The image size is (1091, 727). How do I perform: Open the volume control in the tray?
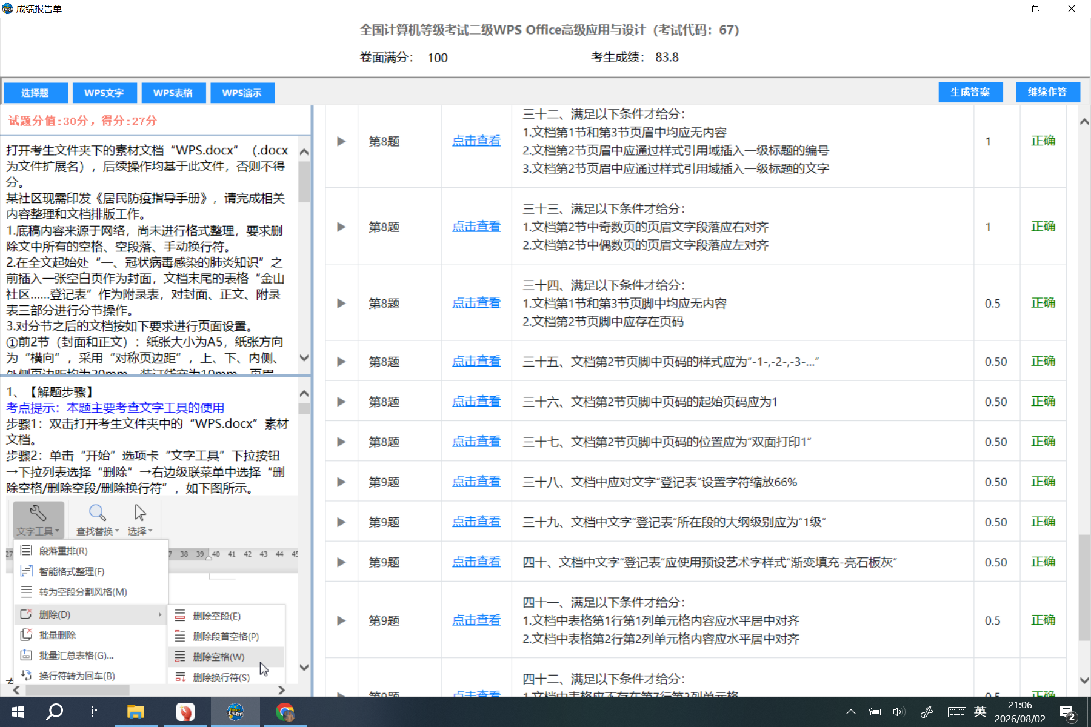click(x=899, y=712)
